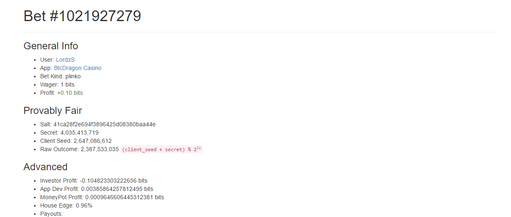Click the Investor Profit value line
The height and width of the screenshot is (217, 511).
(x=94, y=181)
